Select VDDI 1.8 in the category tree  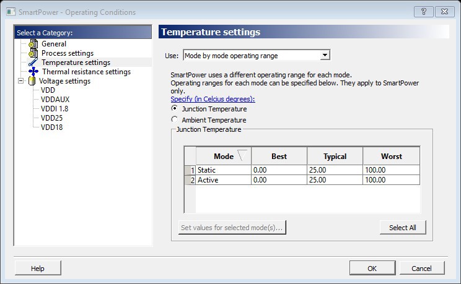click(55, 109)
